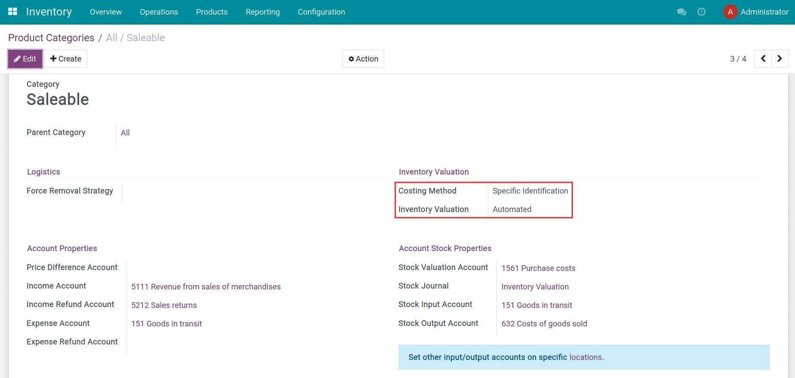The height and width of the screenshot is (378, 795).
Task: Open the Products menu
Action: tap(212, 12)
